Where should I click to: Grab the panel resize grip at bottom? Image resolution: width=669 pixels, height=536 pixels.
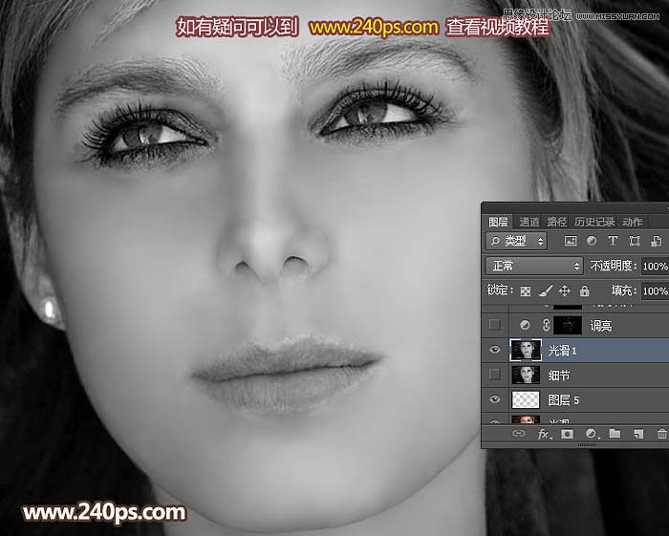[x=587, y=444]
